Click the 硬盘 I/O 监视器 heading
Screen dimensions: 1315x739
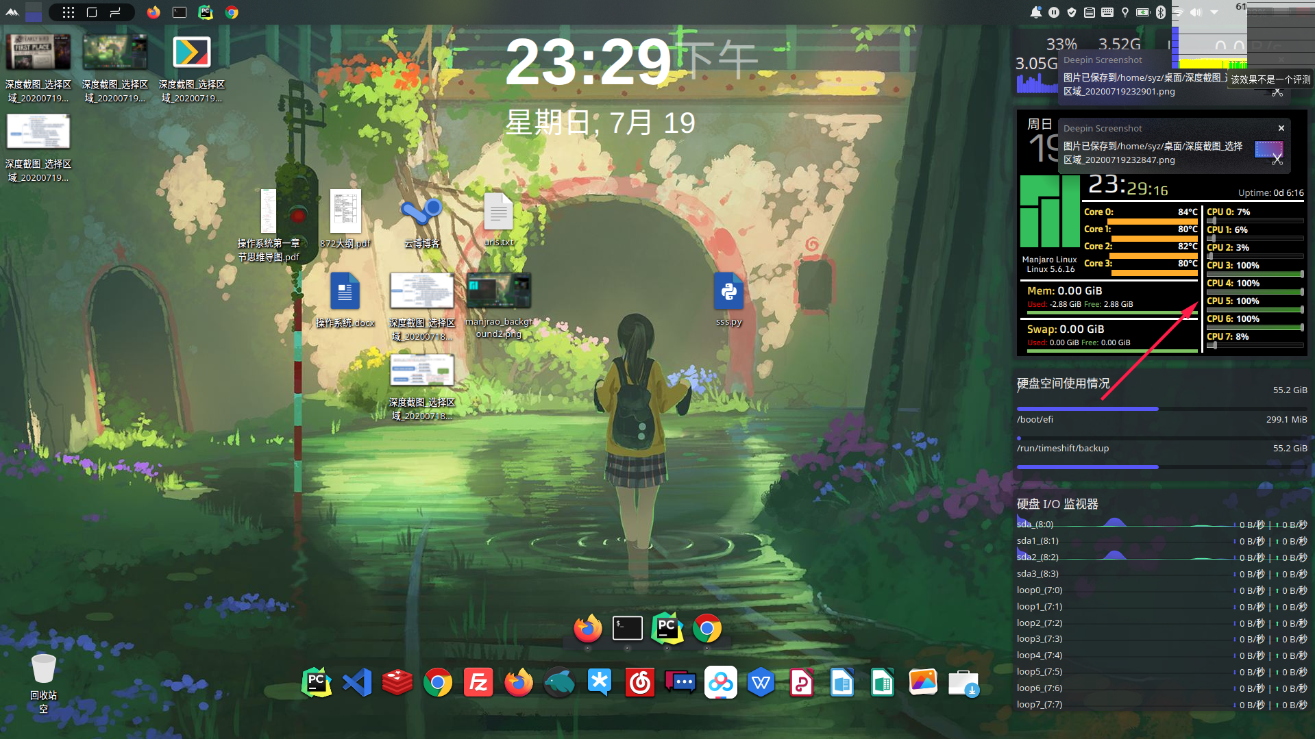[1057, 504]
